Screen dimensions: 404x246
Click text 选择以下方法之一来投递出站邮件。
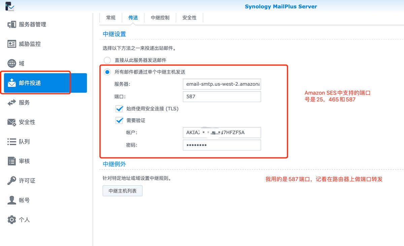pyautogui.click(x=139, y=48)
